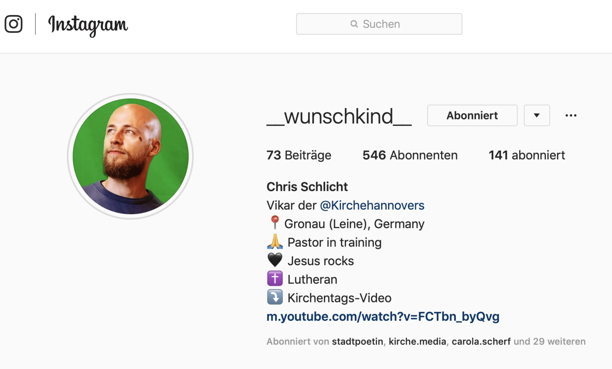Open the round profile picture
This screenshot has height=369, width=612.
point(130,156)
